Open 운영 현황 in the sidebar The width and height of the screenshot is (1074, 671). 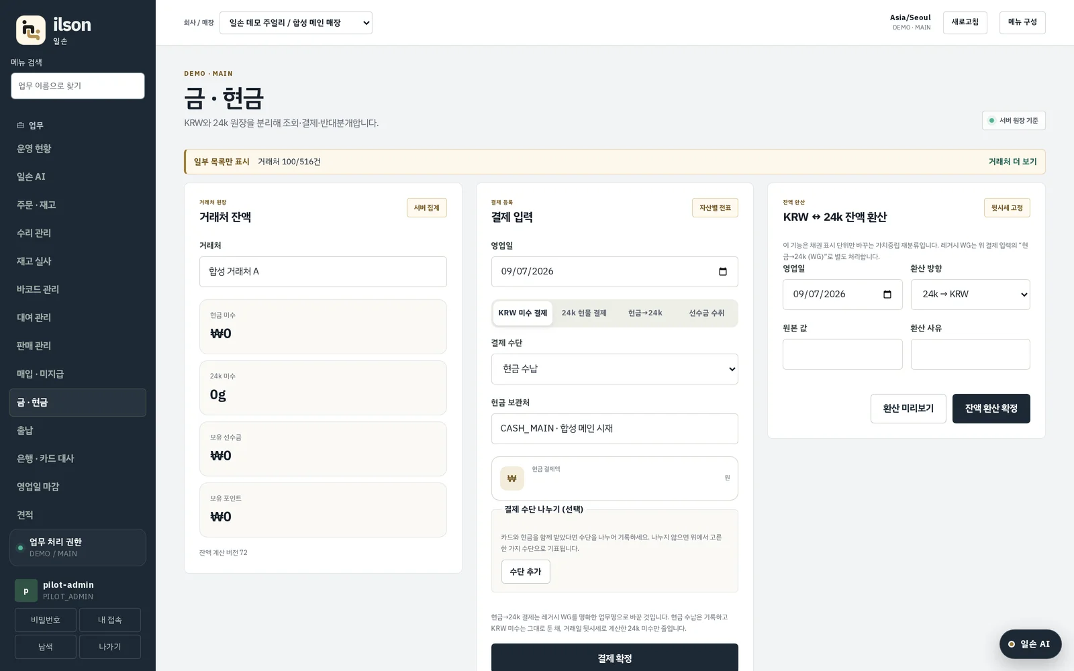coord(78,149)
